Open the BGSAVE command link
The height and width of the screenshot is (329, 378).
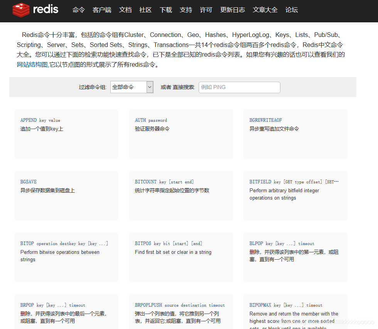pos(29,182)
